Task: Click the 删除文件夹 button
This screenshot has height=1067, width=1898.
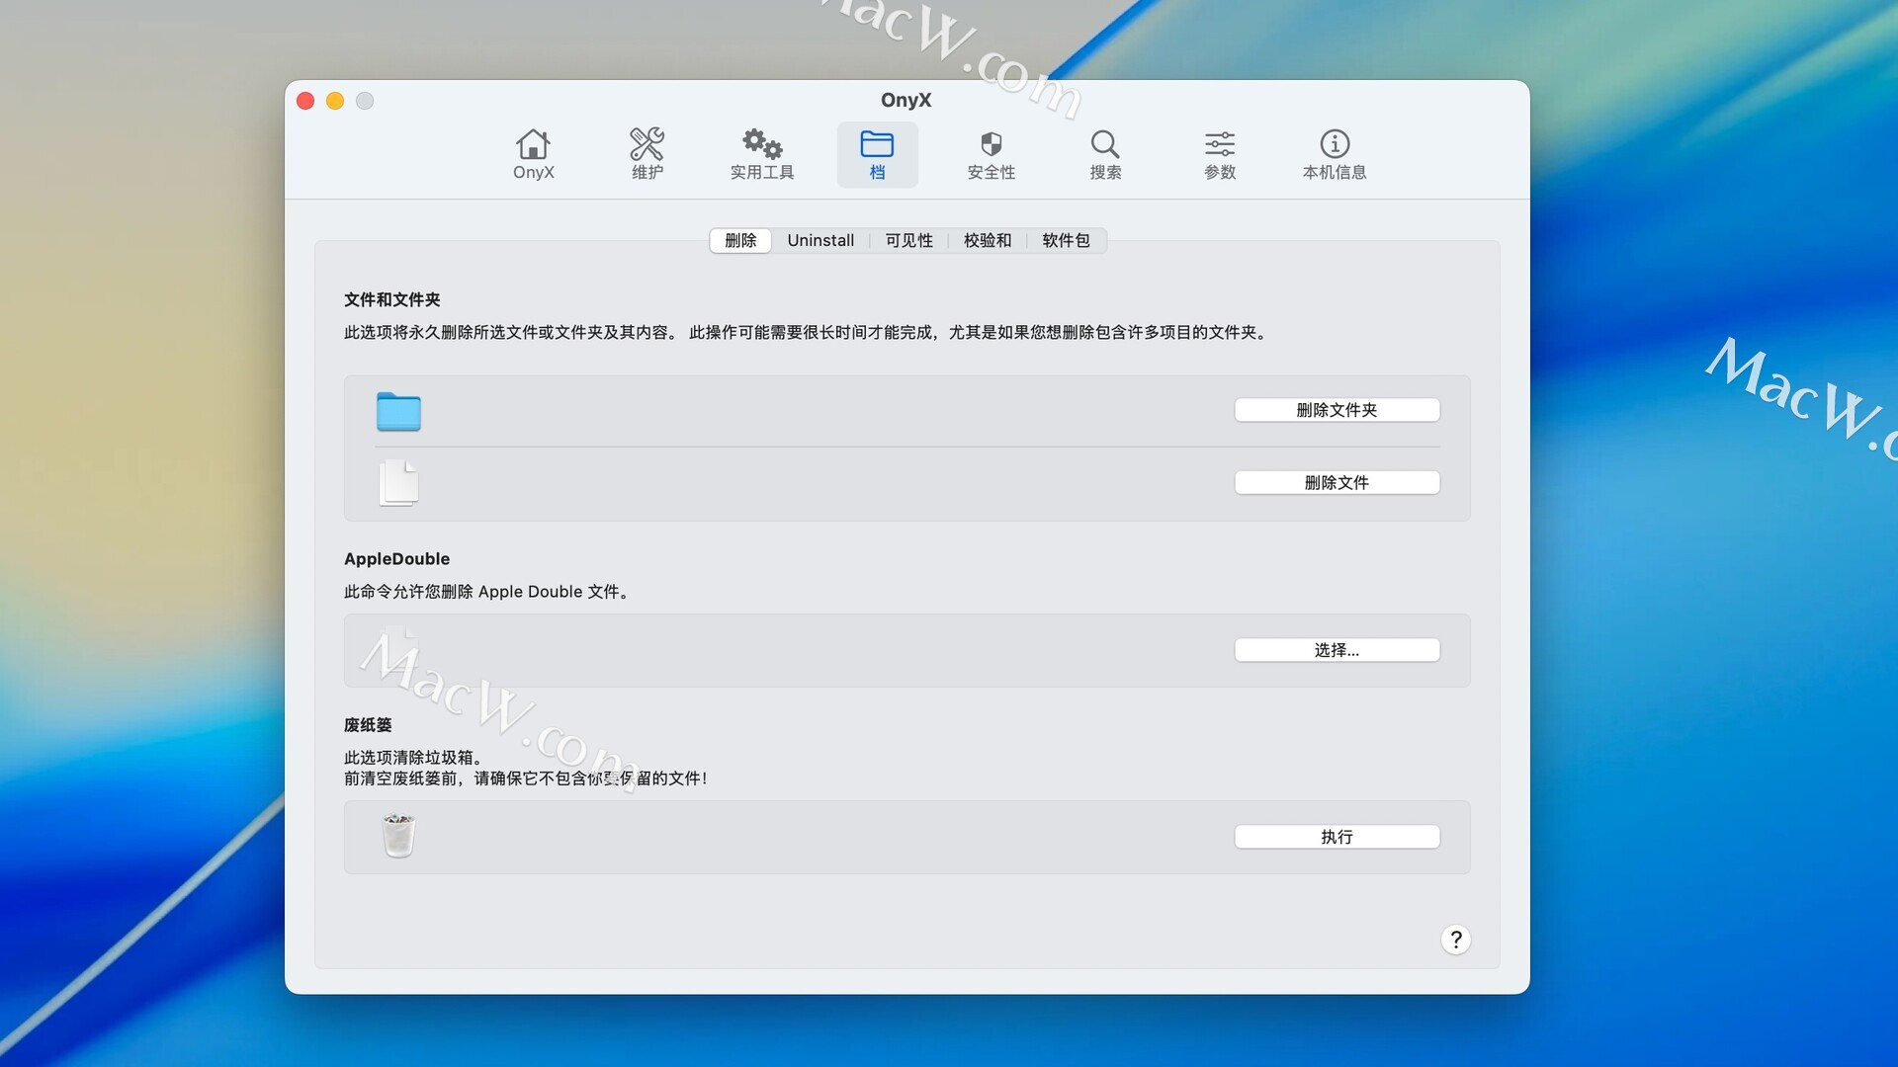Action: tap(1337, 410)
